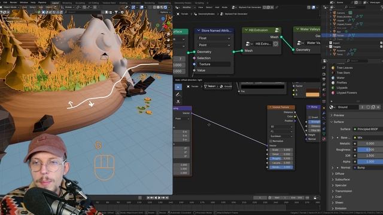The height and width of the screenshot is (215, 383).
Task: Open the Material properties tab icon
Action: tap(324, 139)
